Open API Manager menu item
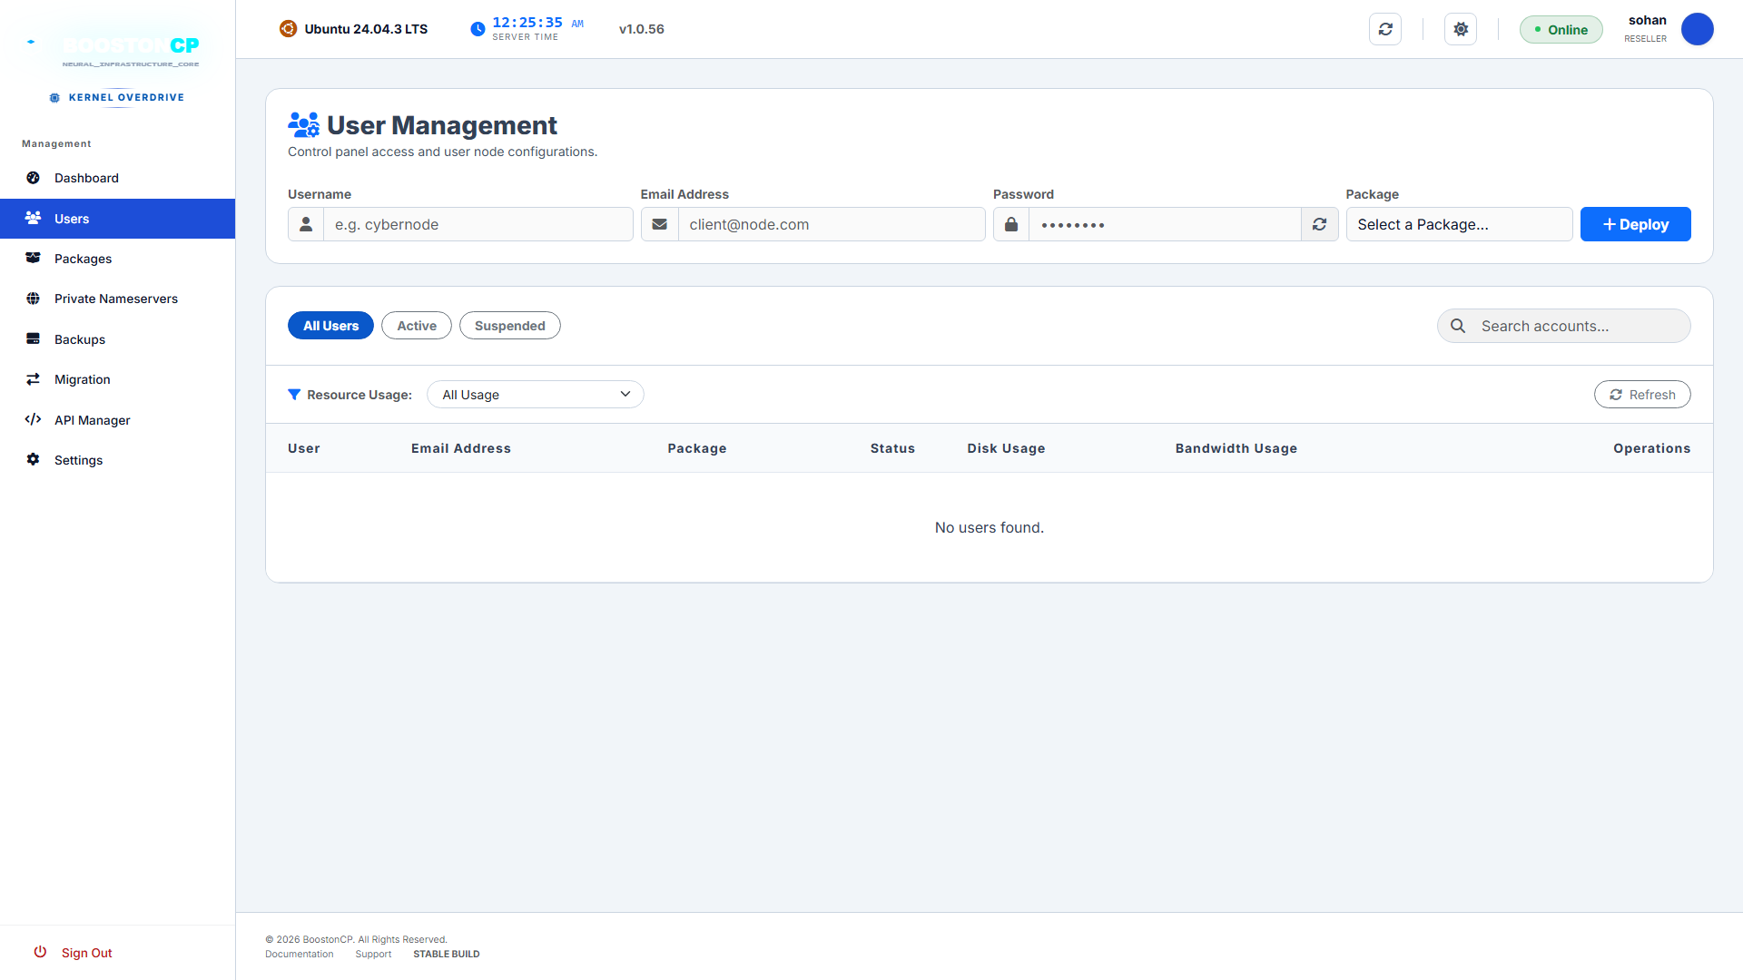This screenshot has height=980, width=1743. pyautogui.click(x=118, y=420)
